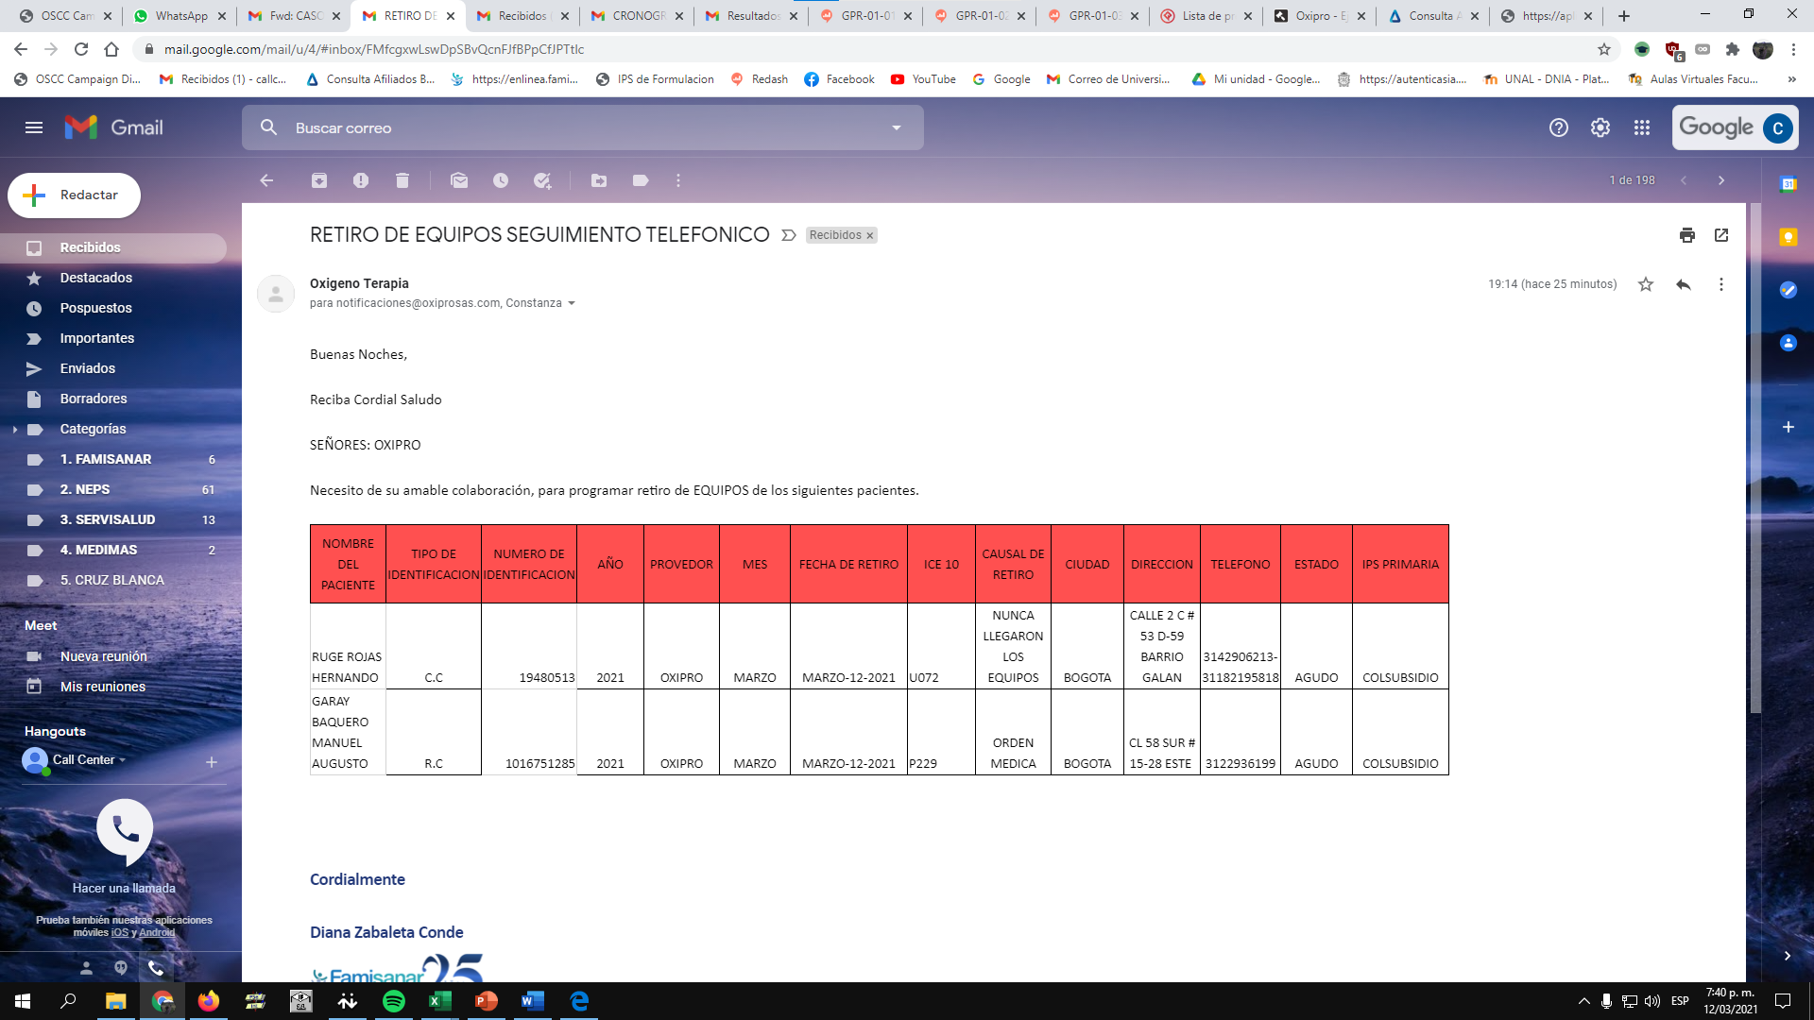
Task: Switch to WhatsApp browser tab
Action: point(180,16)
